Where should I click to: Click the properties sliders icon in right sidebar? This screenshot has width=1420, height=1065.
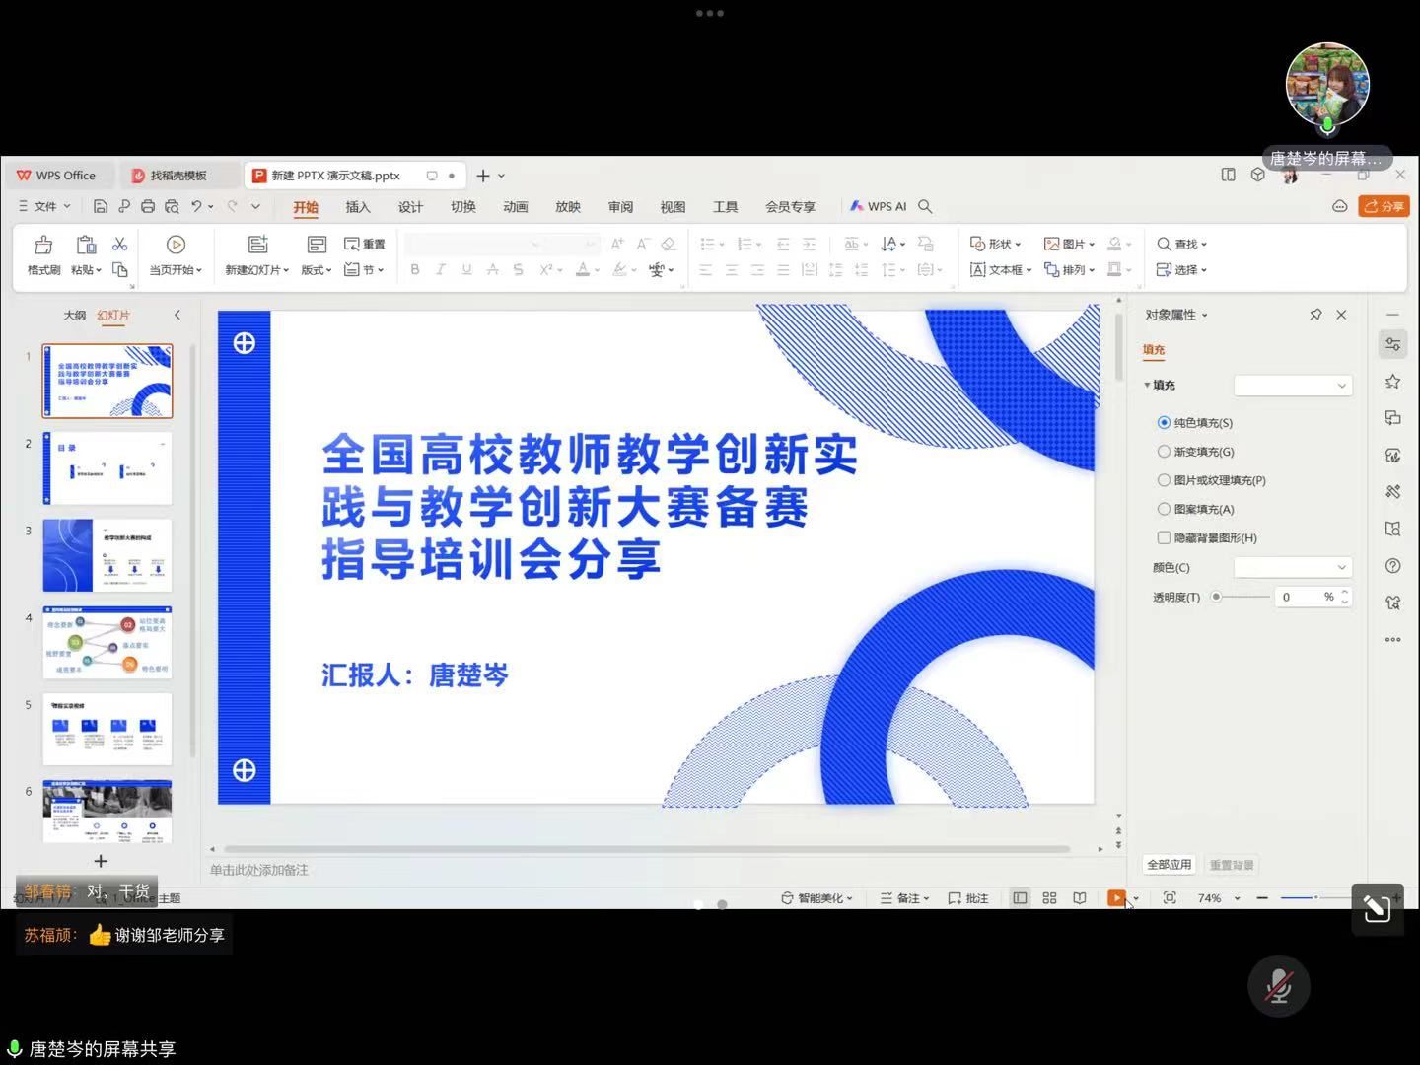[x=1392, y=344]
